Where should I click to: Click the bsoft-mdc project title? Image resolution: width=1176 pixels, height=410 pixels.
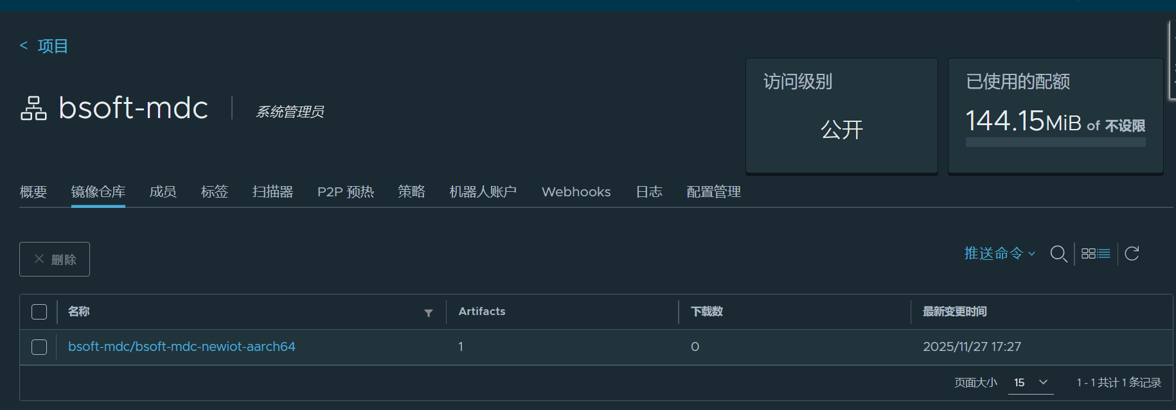[133, 108]
